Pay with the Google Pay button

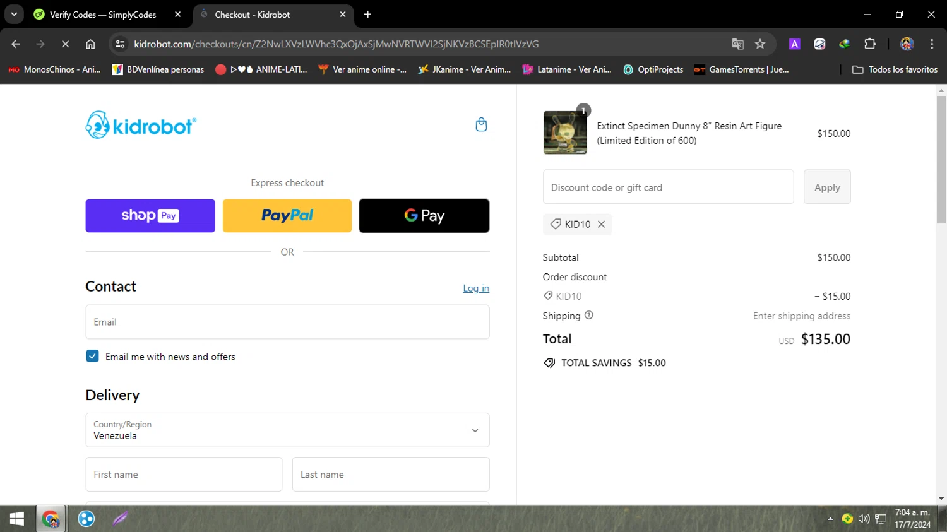click(x=424, y=216)
